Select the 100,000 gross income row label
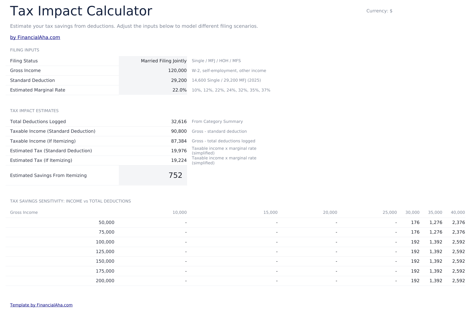Viewport: 471px width, 313px height. [105, 242]
